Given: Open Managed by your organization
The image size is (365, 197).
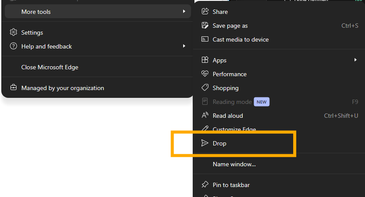Looking at the screenshot, I should (98, 88).
